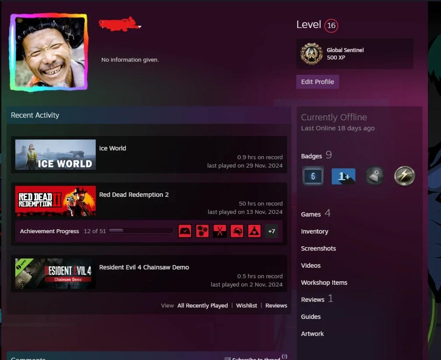View the crossed tools achievement icon
Image resolution: width=441 pixels, height=360 pixels.
[220, 231]
